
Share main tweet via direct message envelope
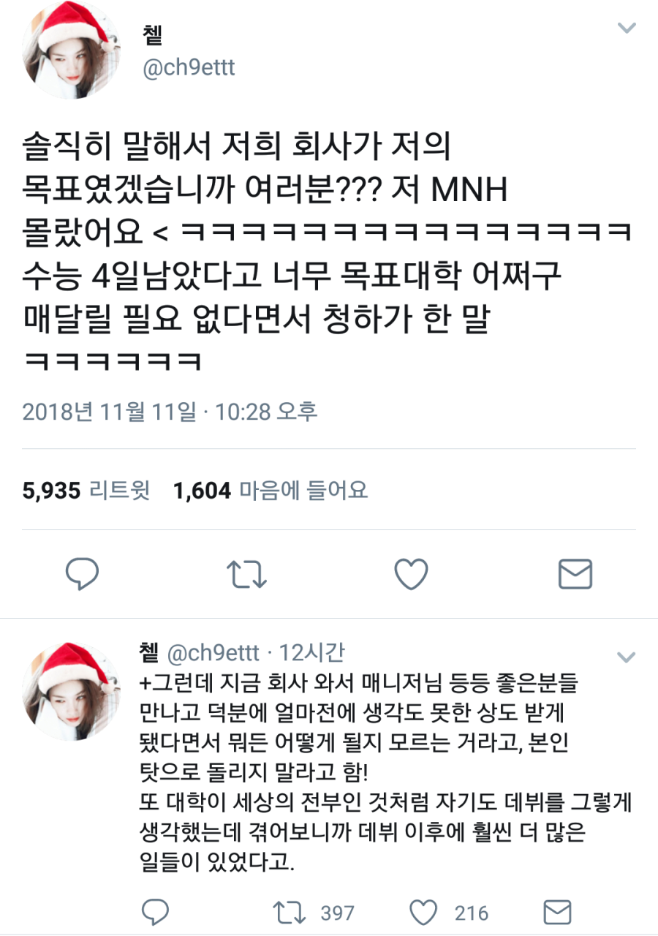pyautogui.click(x=575, y=574)
